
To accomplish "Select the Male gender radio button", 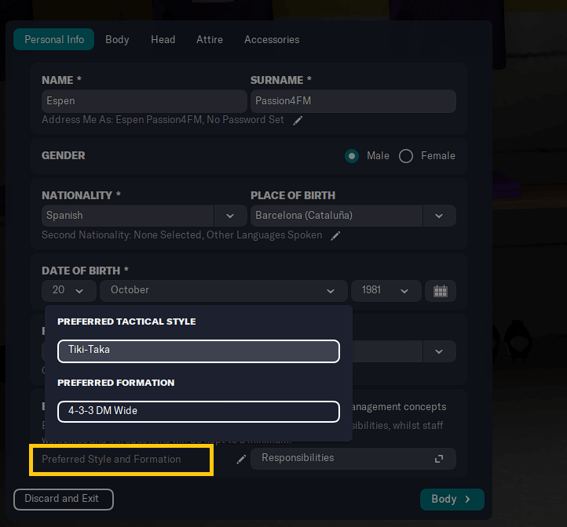I will click(352, 156).
